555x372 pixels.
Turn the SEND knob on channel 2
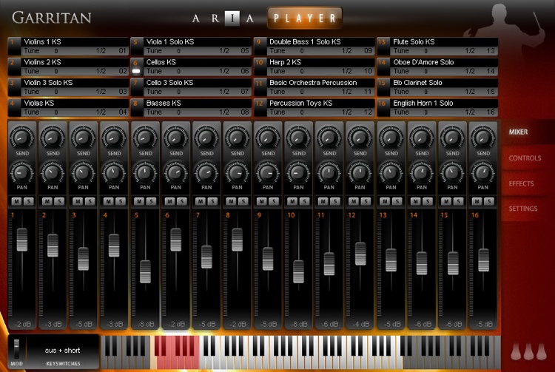(x=53, y=137)
